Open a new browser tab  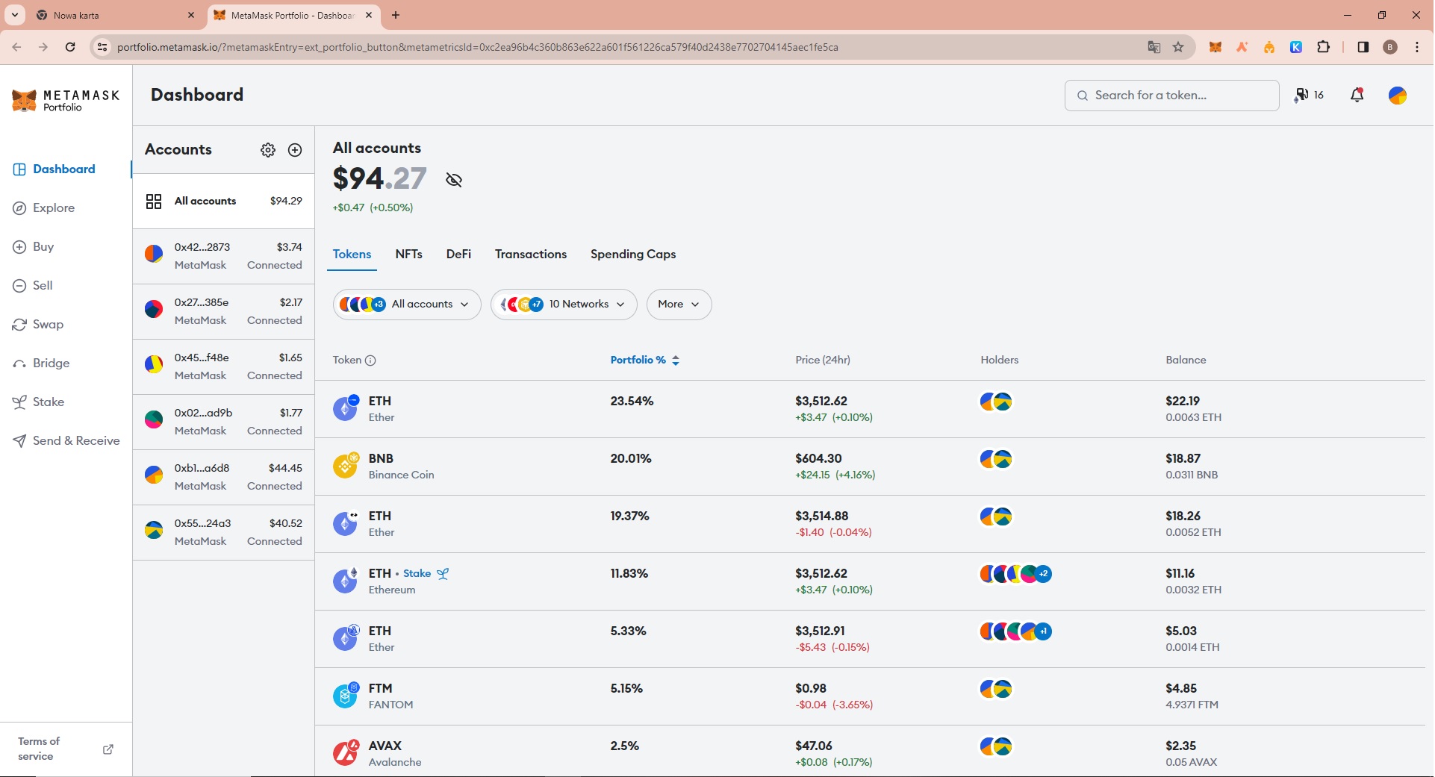coord(396,15)
